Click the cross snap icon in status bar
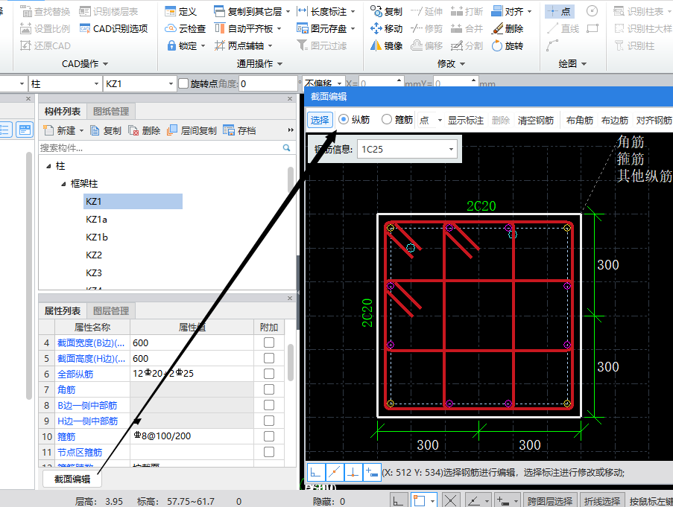Viewport: 673px width, 507px height. pos(450,500)
